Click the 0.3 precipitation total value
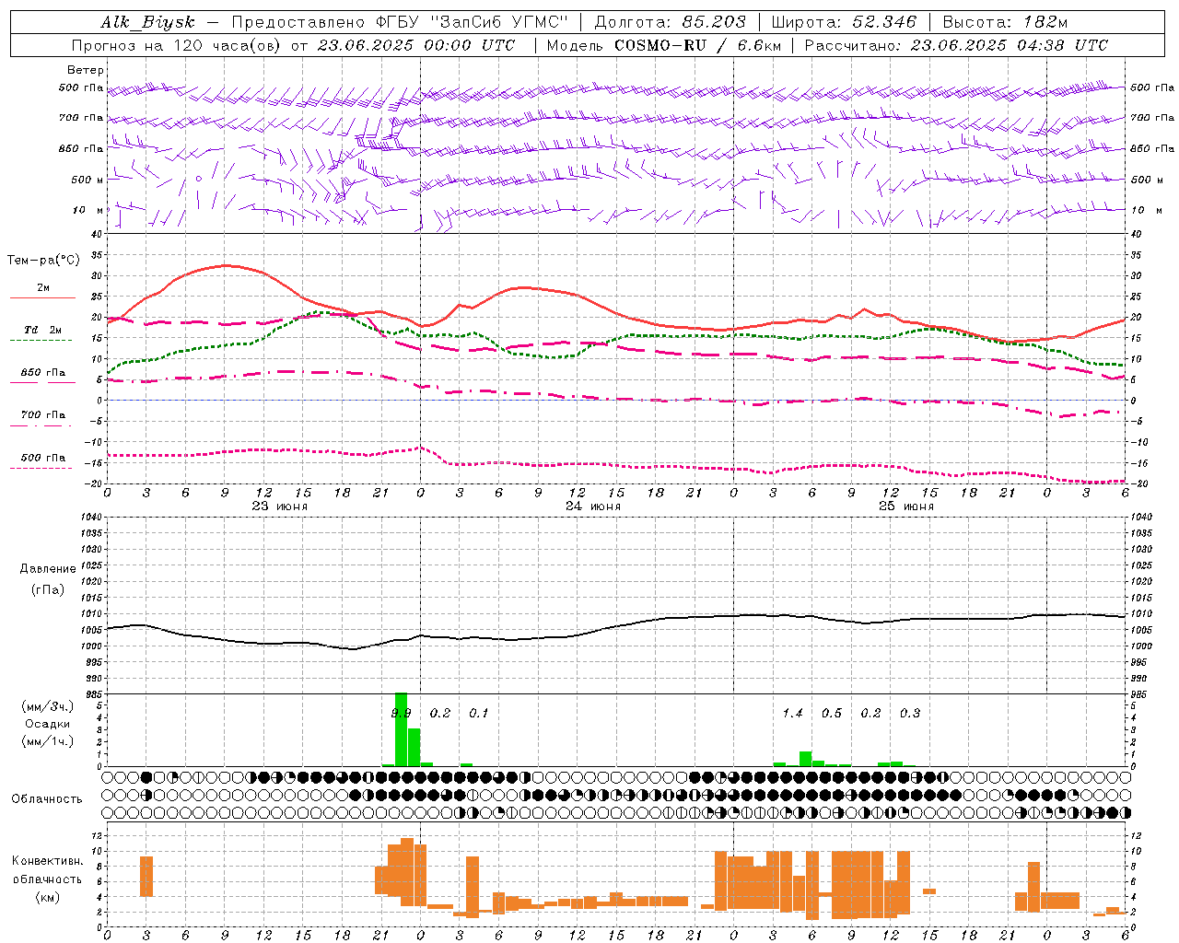The width and height of the screenshot is (1179, 943). (909, 713)
